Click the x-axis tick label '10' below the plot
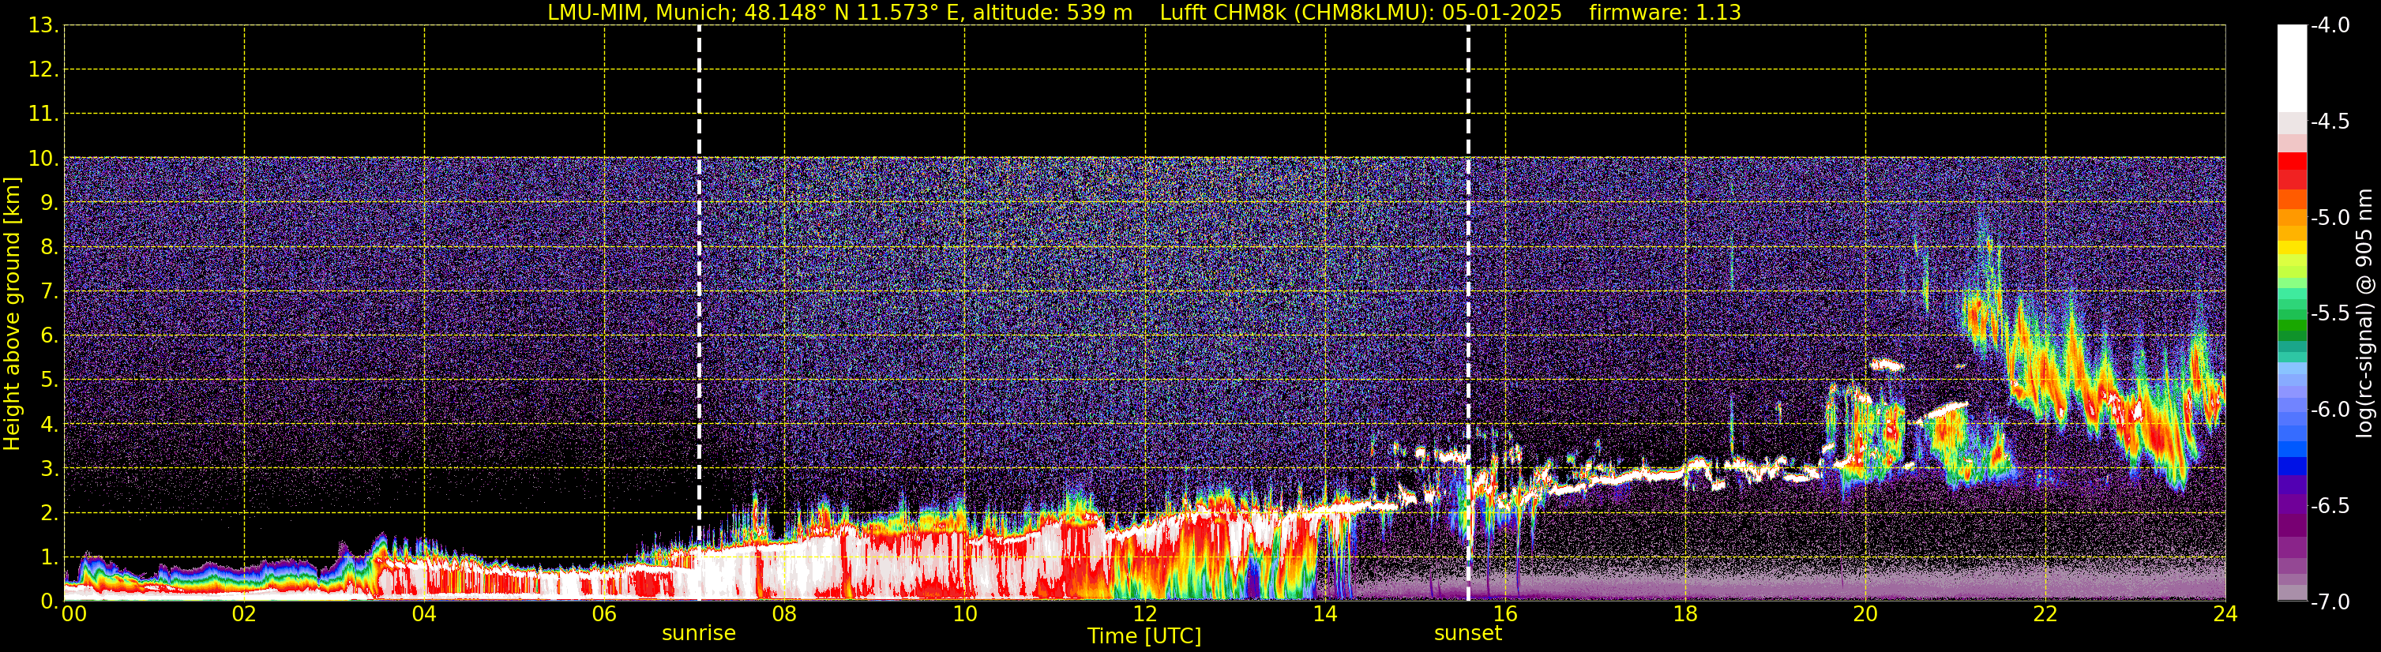Viewport: 2381px width, 652px height. [x=965, y=614]
